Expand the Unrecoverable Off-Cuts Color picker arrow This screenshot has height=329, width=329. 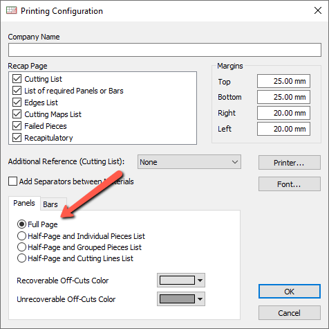click(200, 299)
